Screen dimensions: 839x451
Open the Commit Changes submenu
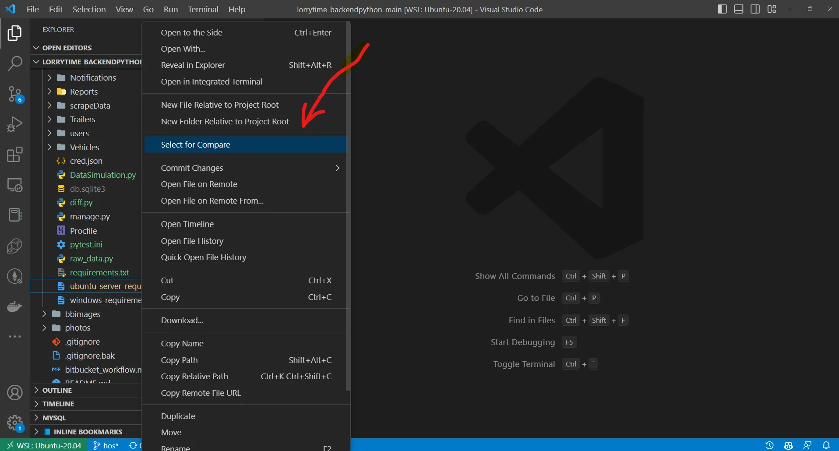(x=245, y=168)
